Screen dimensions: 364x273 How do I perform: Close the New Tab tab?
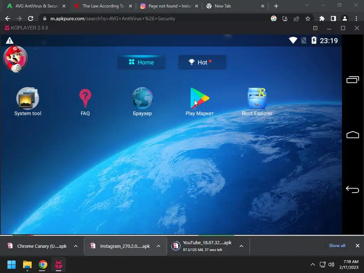tap(263, 6)
